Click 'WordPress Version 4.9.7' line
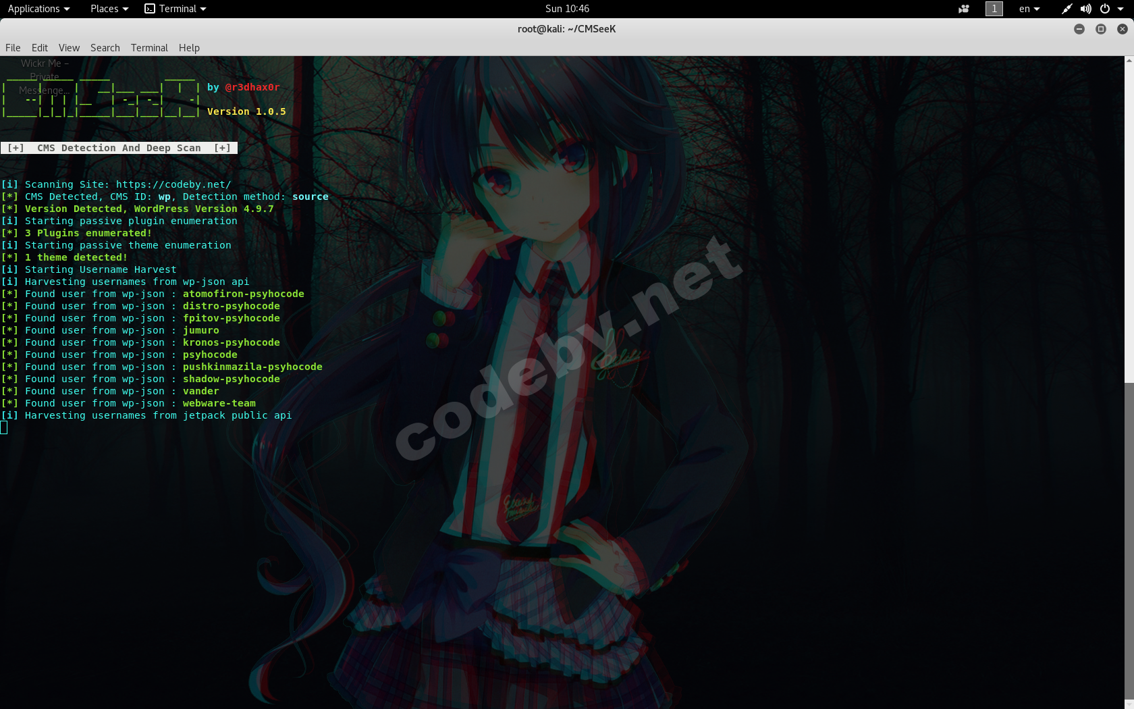 pyautogui.click(x=138, y=209)
